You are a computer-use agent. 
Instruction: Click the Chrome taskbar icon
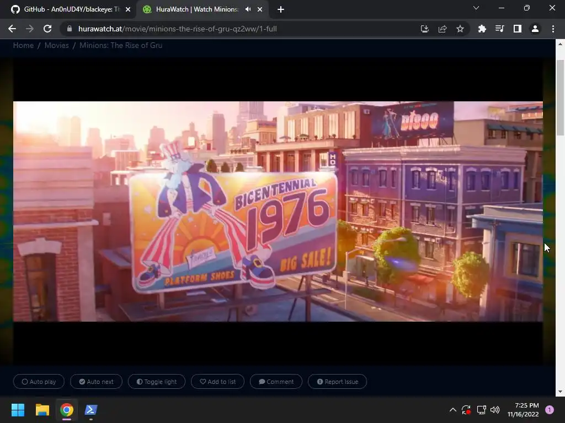click(x=67, y=410)
